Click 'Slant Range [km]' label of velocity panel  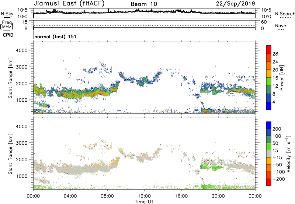10,154
